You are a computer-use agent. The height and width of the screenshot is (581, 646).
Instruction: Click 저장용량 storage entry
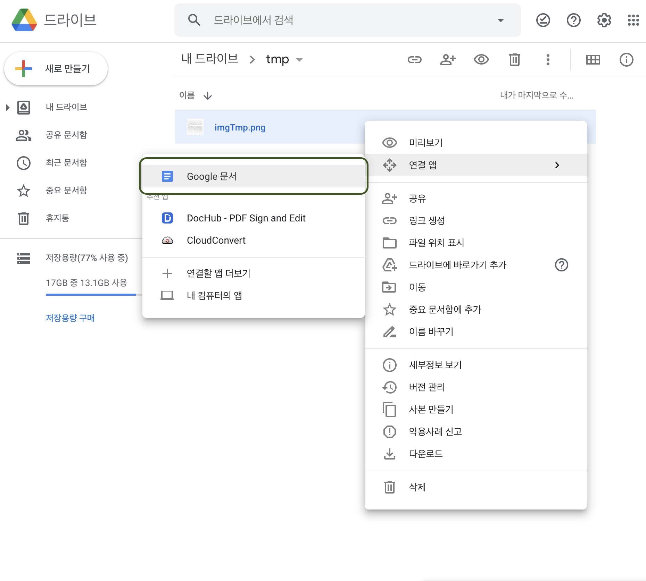coord(87,258)
